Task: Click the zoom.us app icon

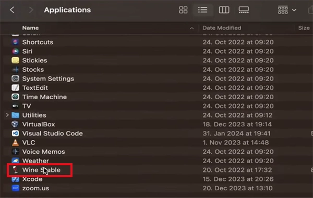Action: coord(15,188)
